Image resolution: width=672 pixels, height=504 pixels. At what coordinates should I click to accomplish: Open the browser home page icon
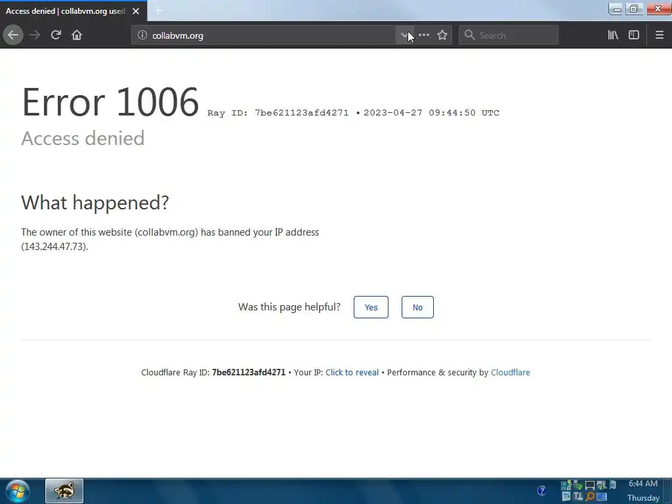(77, 35)
